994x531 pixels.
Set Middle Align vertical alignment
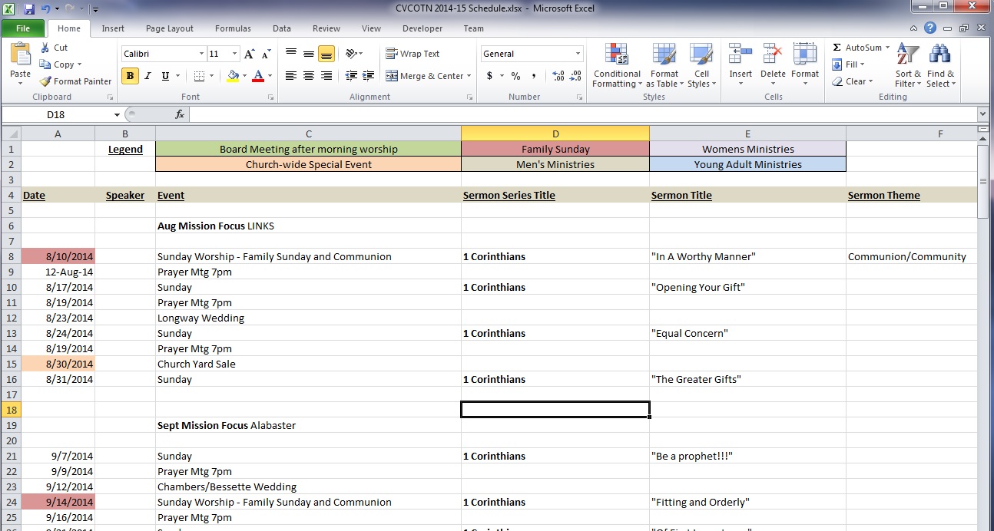(x=309, y=54)
